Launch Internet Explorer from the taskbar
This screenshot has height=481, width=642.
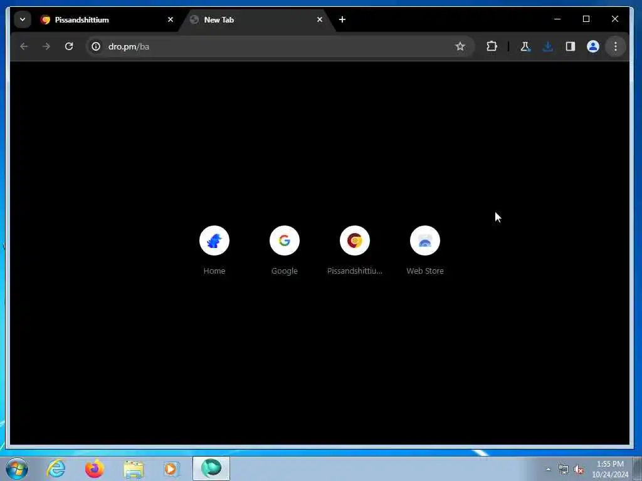[x=56, y=468]
